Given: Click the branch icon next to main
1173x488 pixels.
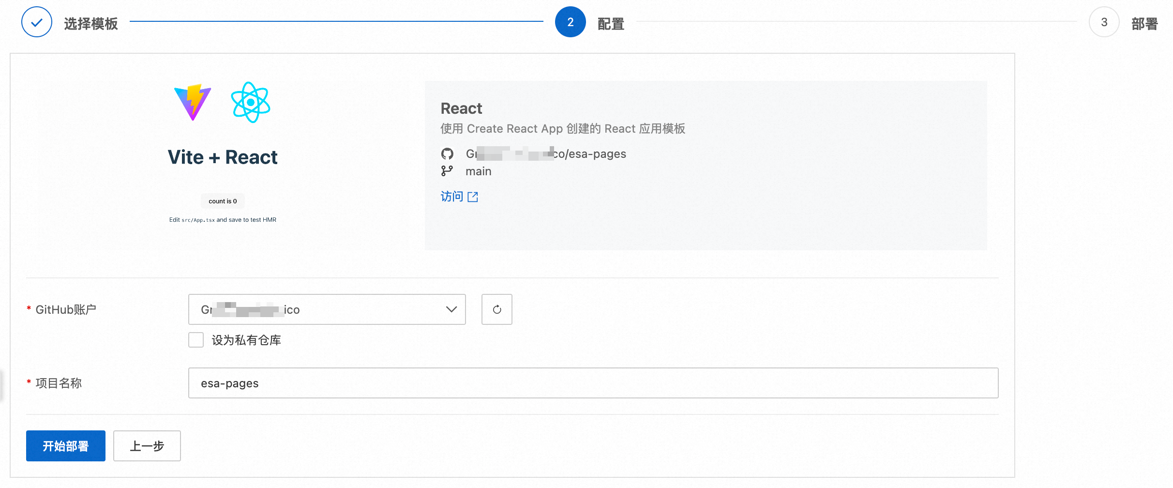Looking at the screenshot, I should [447, 171].
